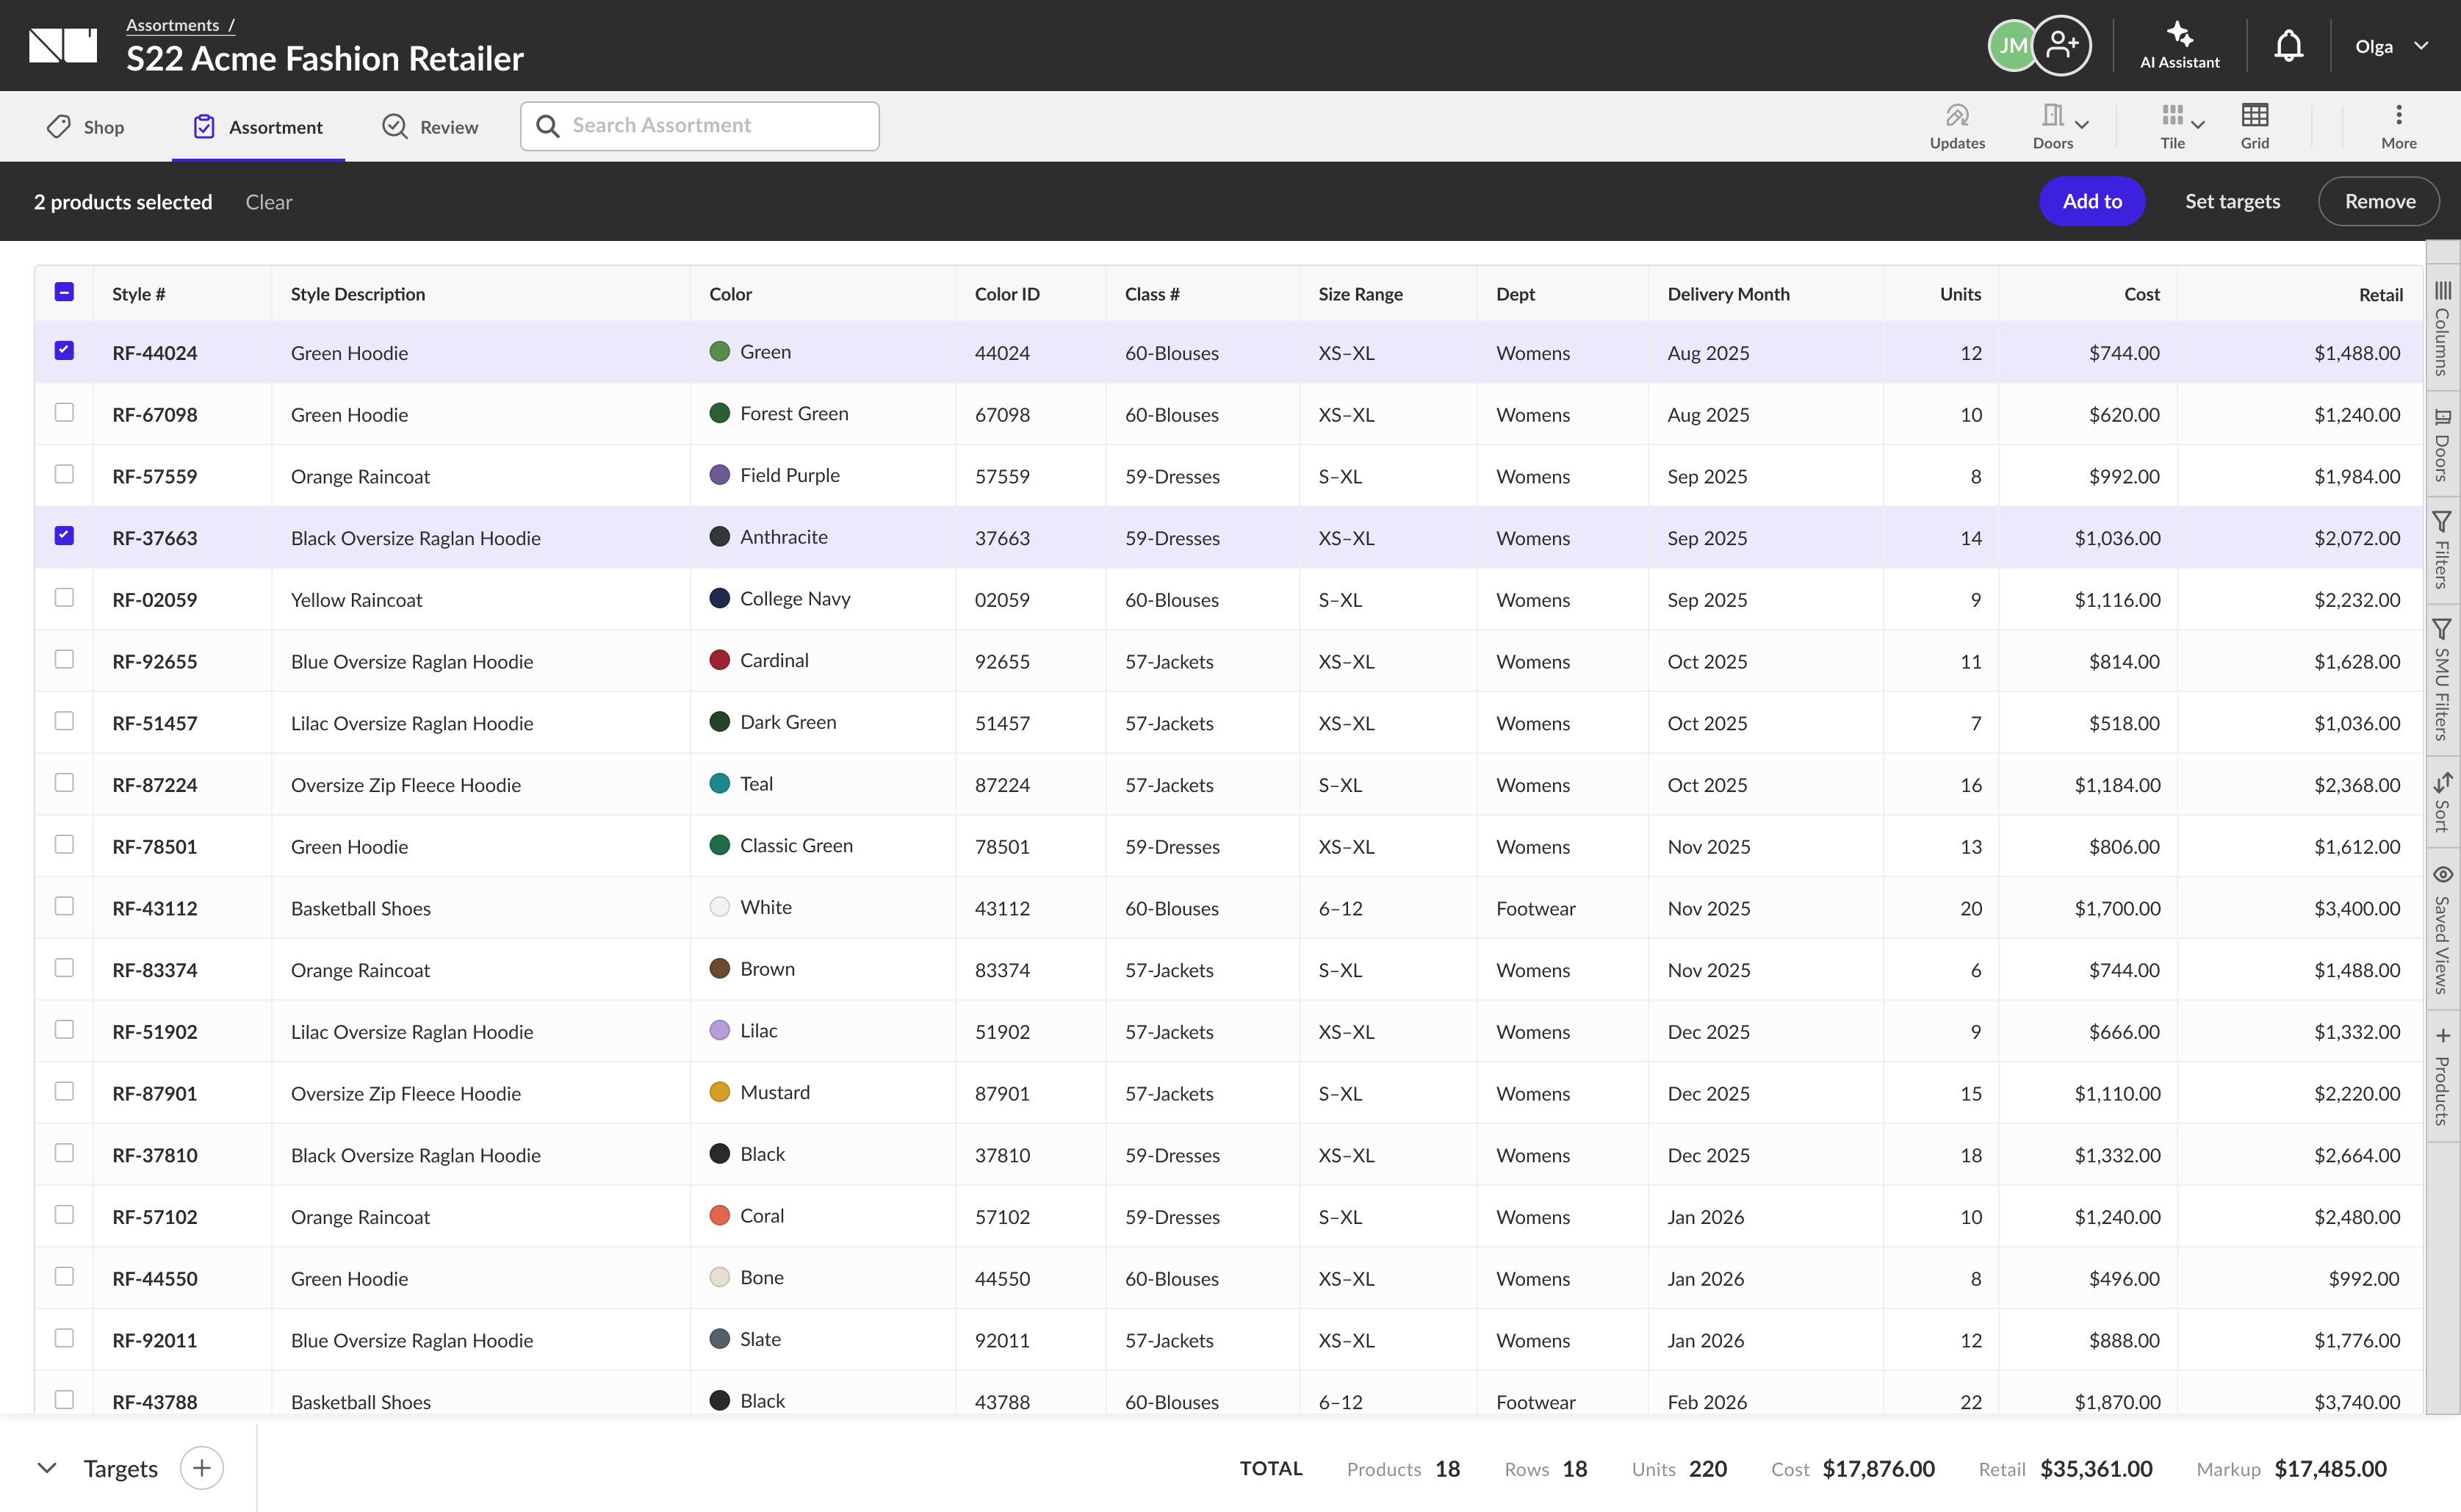
Task: Click Basketball Shoes in RF-43112 row
Action: tap(361, 908)
